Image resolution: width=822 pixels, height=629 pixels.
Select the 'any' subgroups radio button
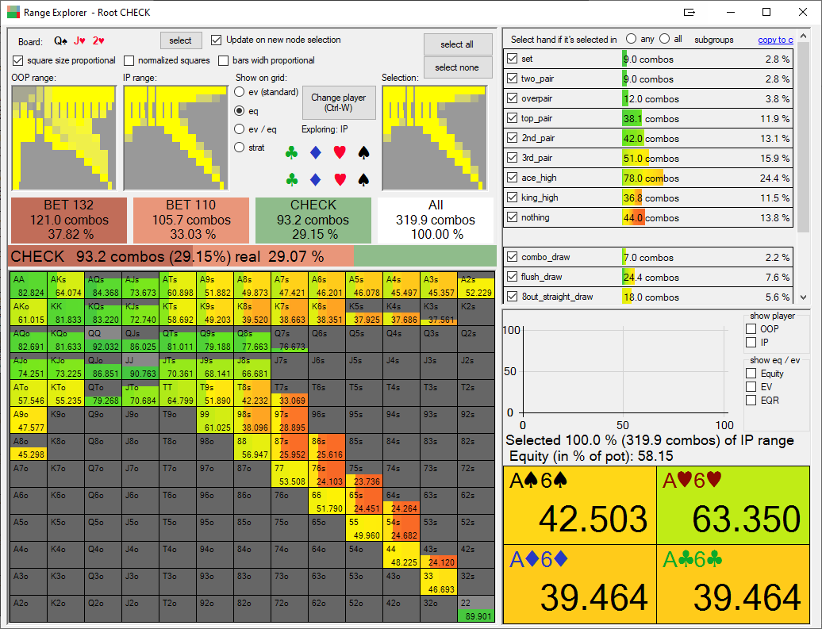point(632,39)
